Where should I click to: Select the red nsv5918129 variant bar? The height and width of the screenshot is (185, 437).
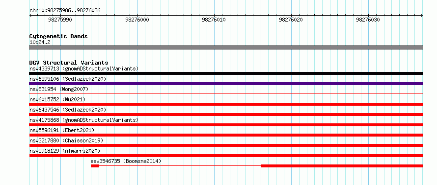(226, 156)
